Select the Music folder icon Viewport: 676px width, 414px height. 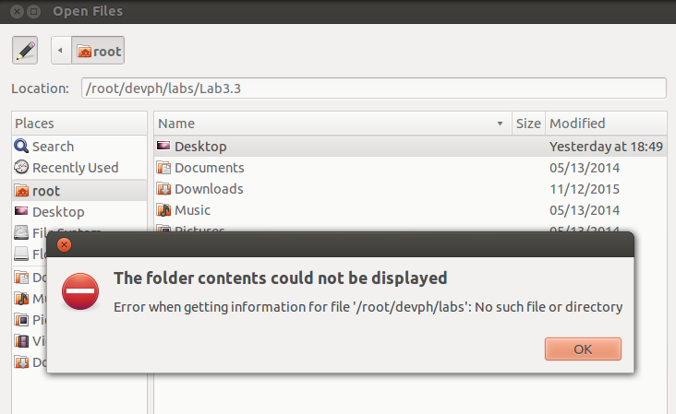[163, 210]
